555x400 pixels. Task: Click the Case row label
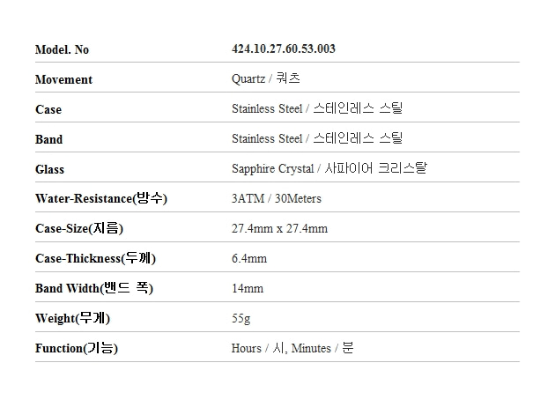pos(48,109)
